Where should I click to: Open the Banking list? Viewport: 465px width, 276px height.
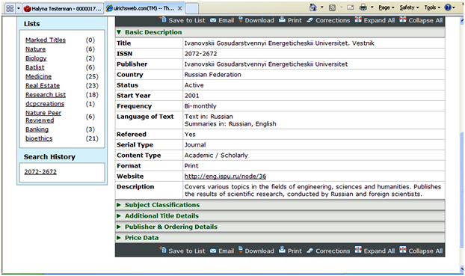click(37, 129)
